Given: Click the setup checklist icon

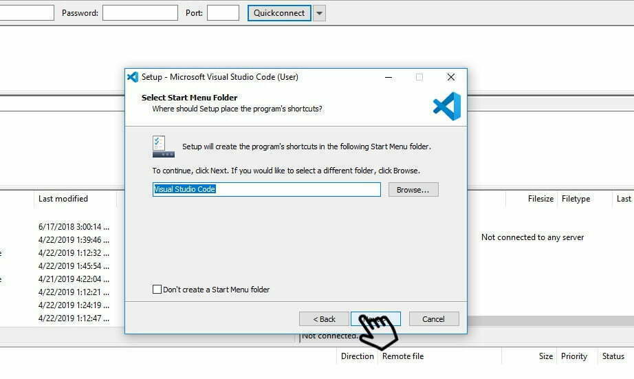Looking at the screenshot, I should point(163,147).
